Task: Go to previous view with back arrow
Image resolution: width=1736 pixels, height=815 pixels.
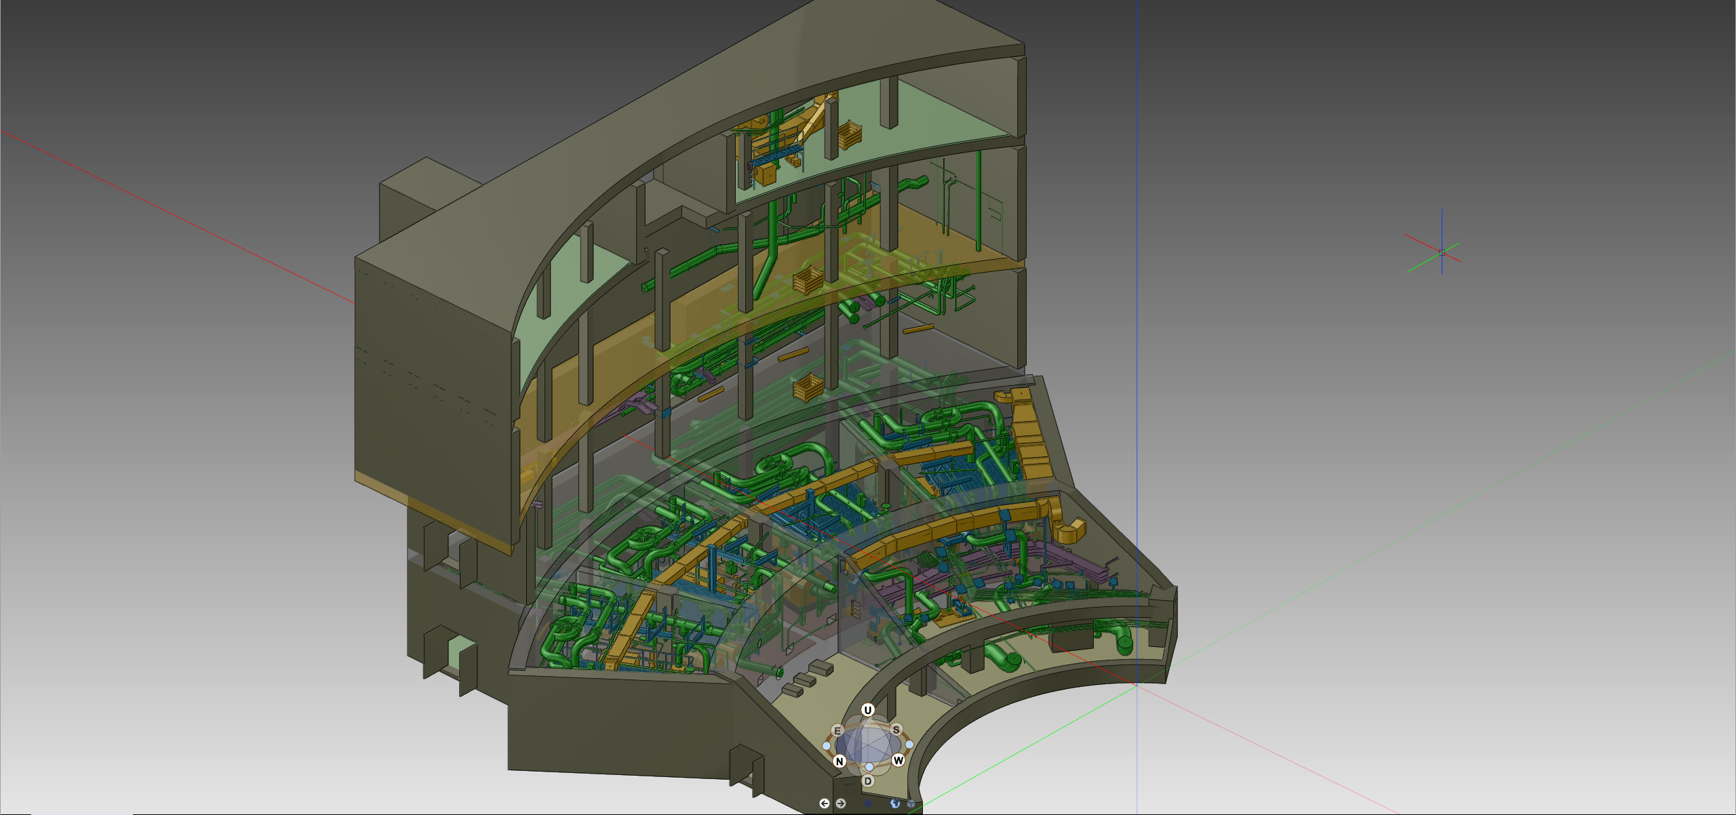Action: [x=824, y=803]
